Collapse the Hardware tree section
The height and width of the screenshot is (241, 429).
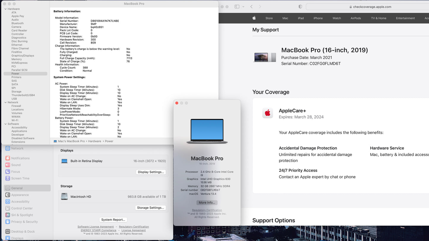point(5,9)
